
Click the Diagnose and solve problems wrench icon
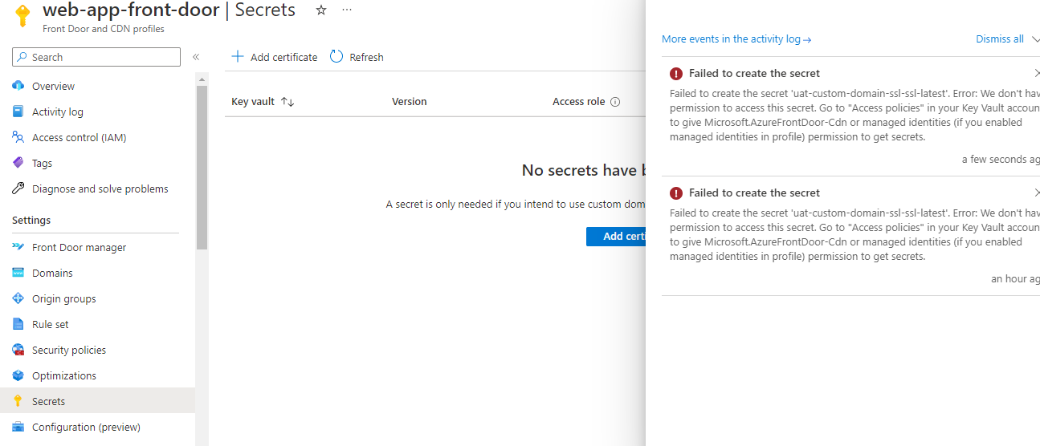(18, 189)
